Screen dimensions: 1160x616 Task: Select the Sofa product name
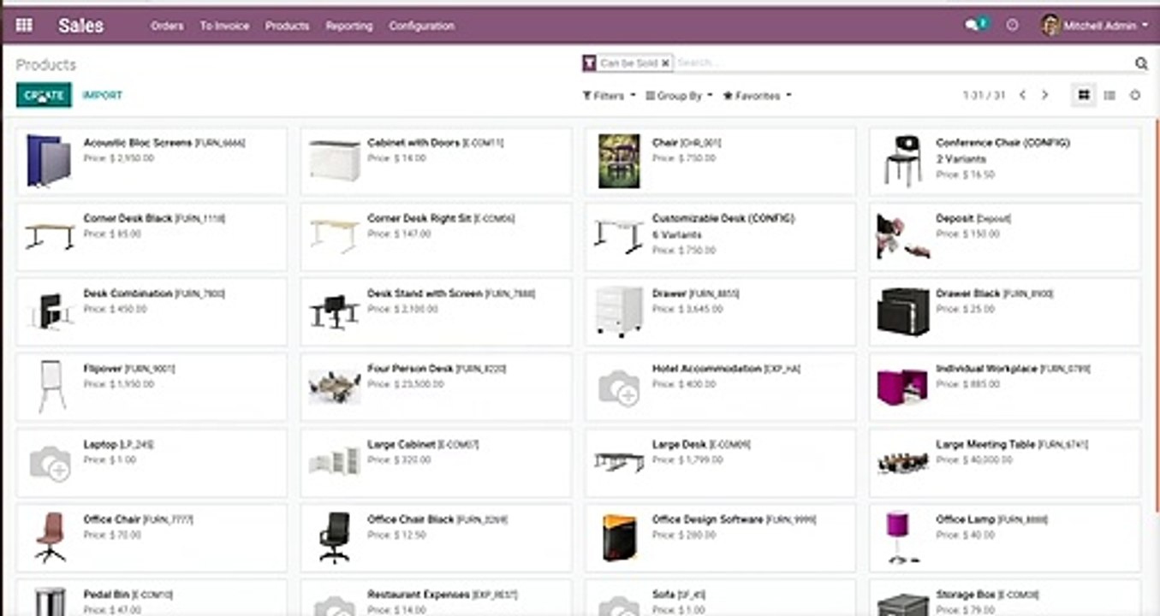663,595
